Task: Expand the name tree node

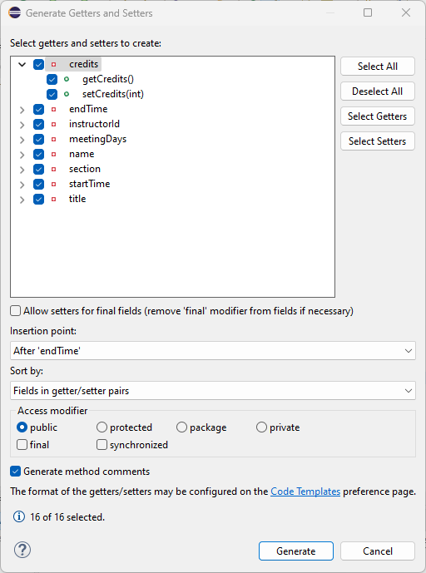Action: point(22,155)
